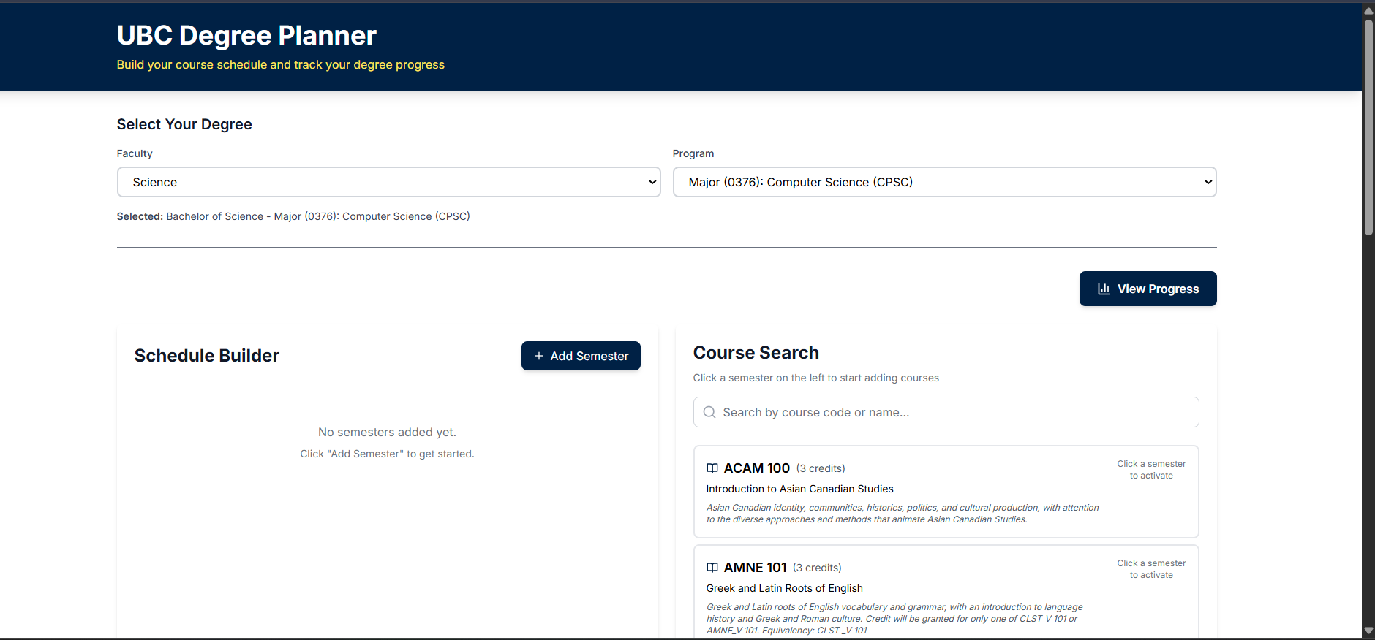The height and width of the screenshot is (640, 1375).
Task: Click the Schedule Builder heading
Action: [207, 356]
